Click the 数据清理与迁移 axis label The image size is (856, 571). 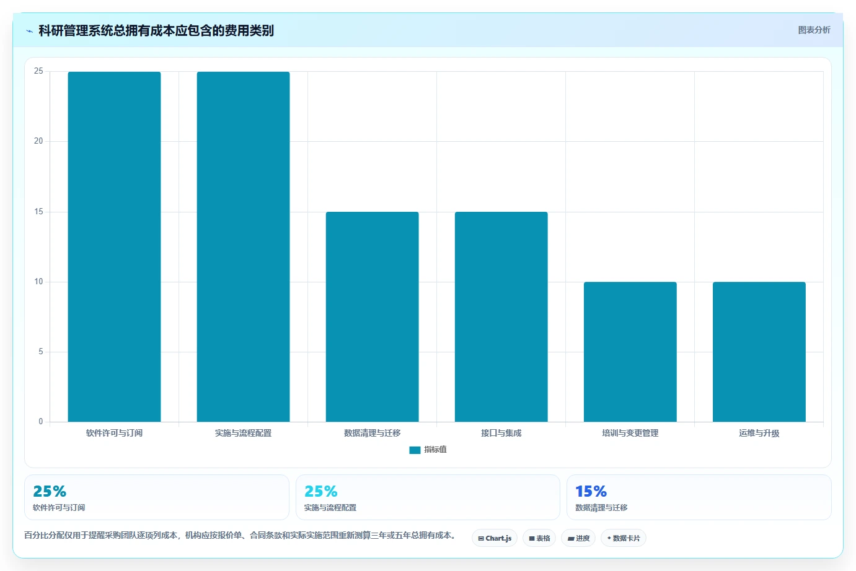[372, 433]
